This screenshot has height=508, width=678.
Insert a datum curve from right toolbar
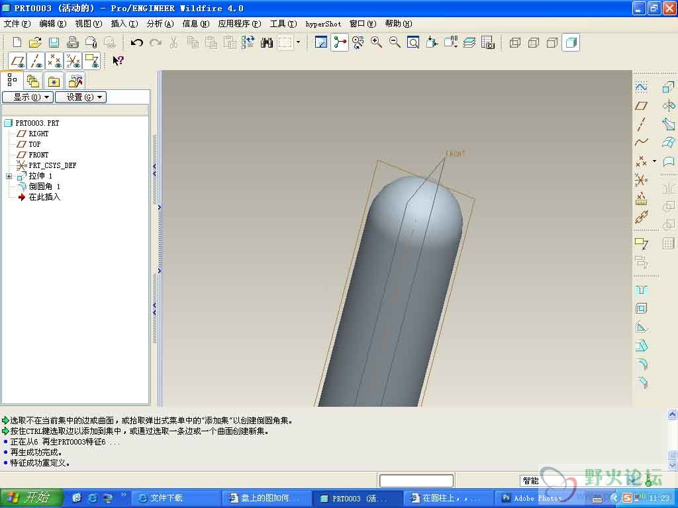pos(641,143)
